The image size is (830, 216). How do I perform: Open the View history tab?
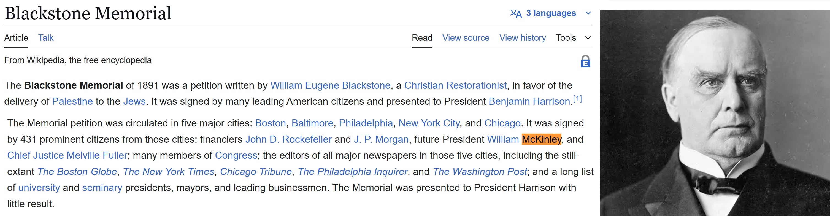[x=522, y=38]
